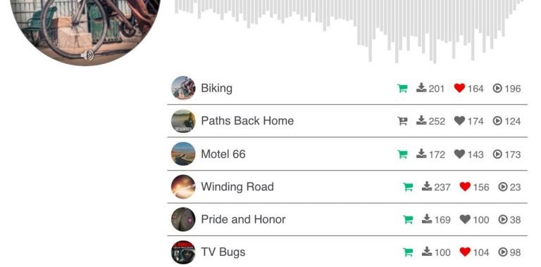Open the TV Bugs track title
The width and height of the screenshot is (541, 267).
(223, 252)
